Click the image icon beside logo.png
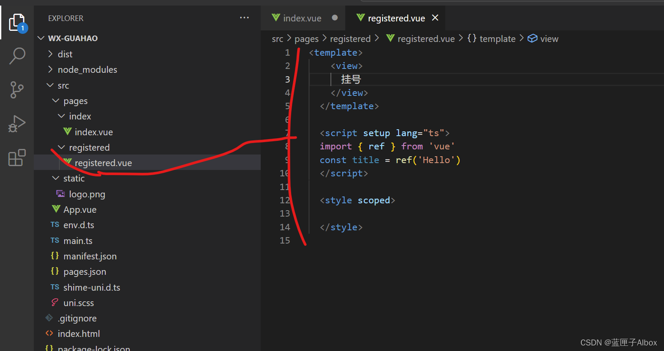This screenshot has width=664, height=351. tap(61, 193)
